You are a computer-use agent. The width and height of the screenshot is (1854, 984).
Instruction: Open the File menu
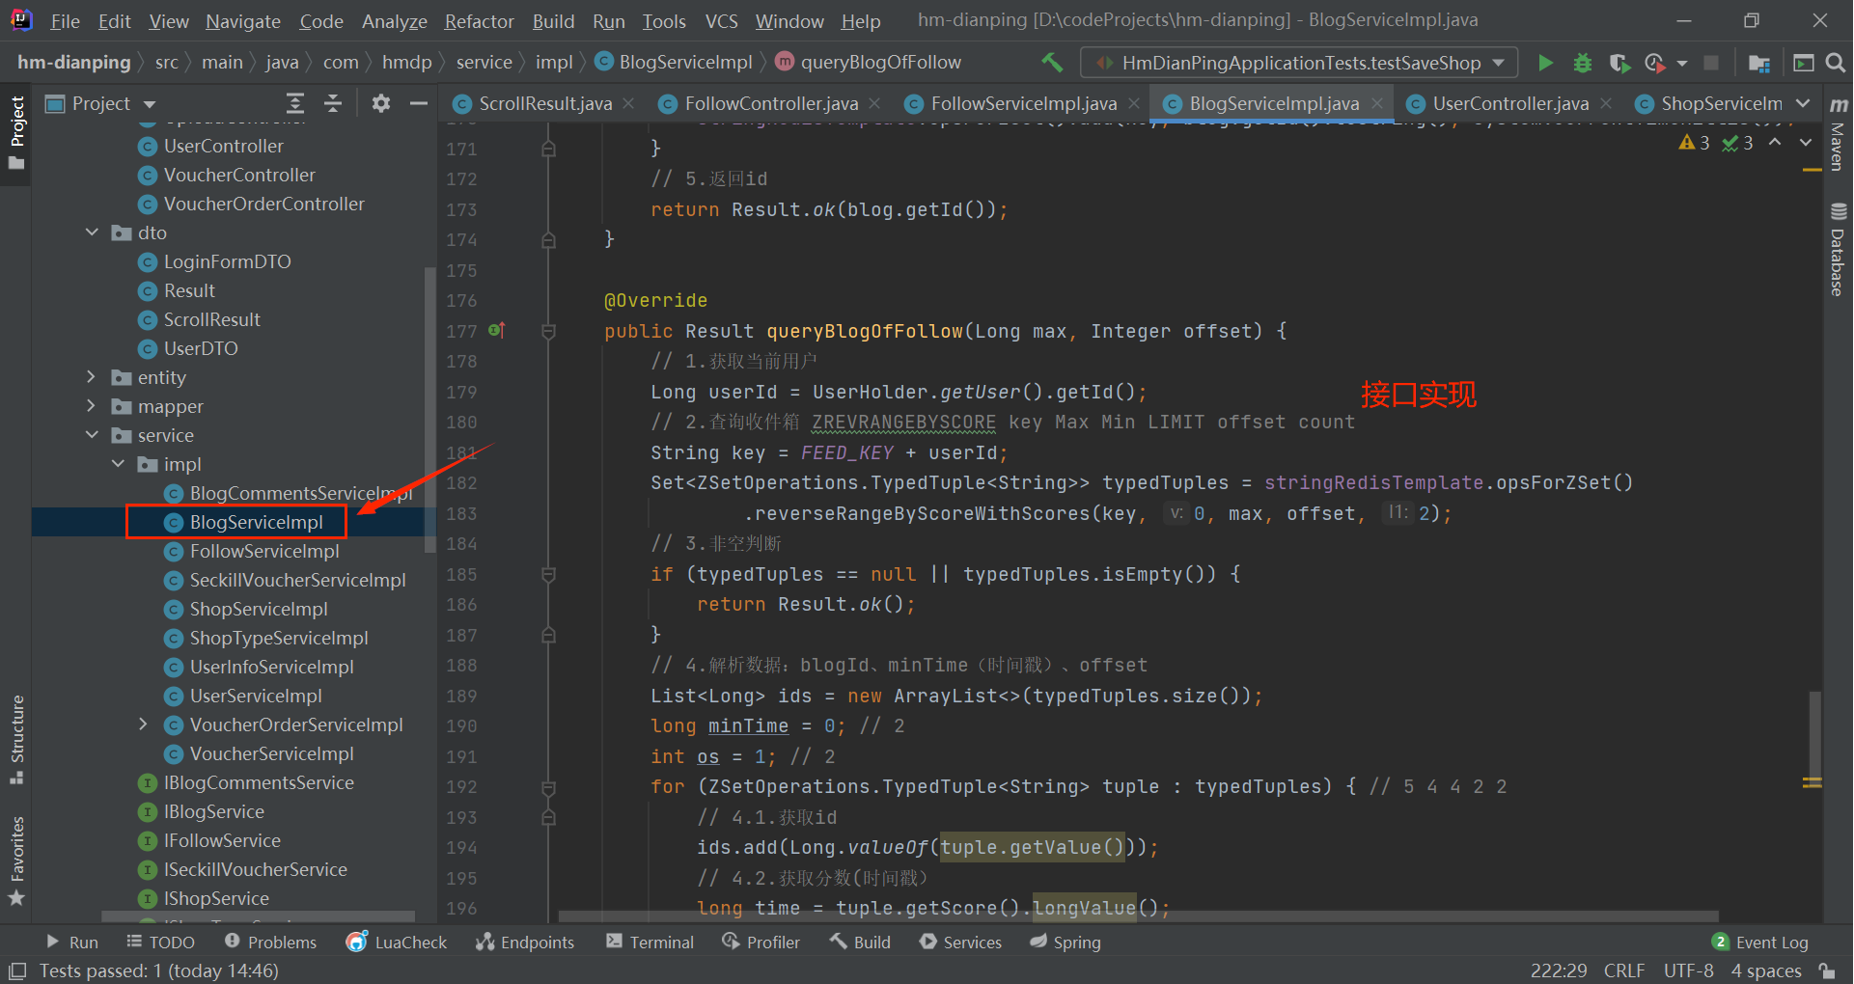[x=65, y=21]
